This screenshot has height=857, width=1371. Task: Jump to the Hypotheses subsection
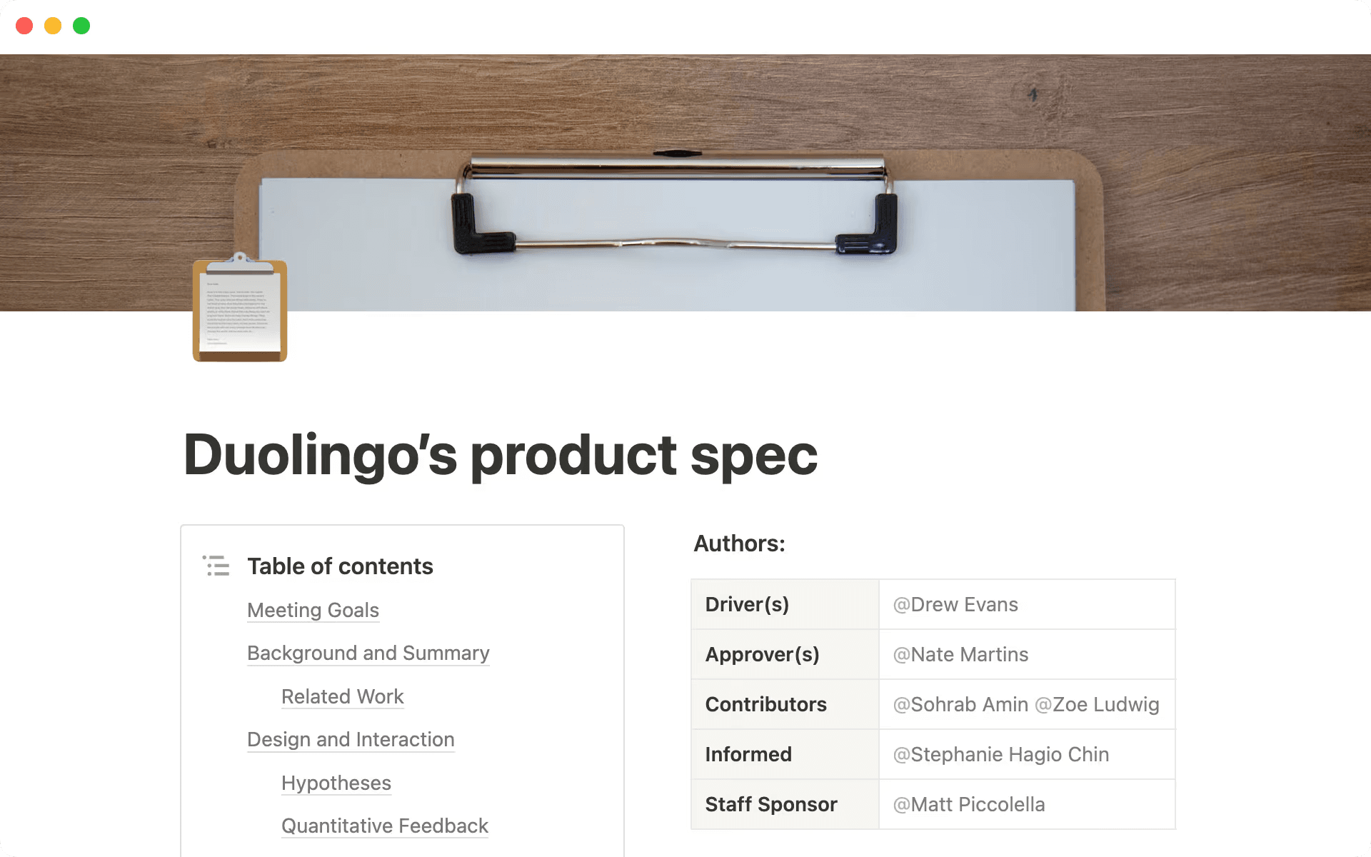336,783
